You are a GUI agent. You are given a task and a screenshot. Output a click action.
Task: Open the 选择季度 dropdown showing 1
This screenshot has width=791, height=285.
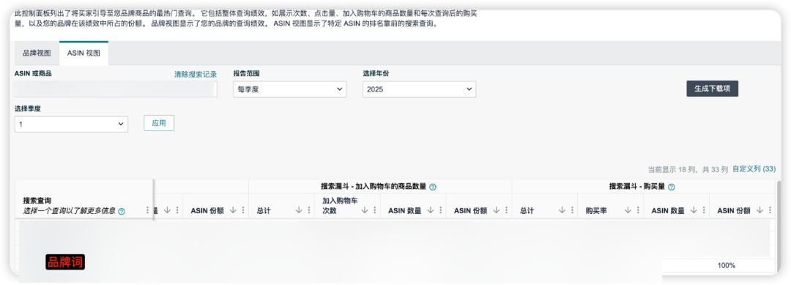coord(71,124)
